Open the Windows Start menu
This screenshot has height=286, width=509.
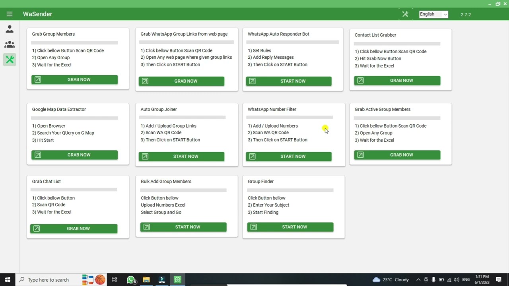click(x=8, y=280)
